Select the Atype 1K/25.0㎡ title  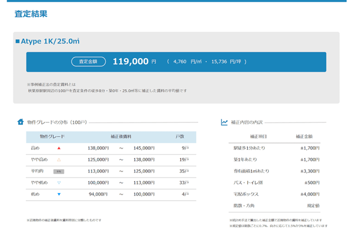[50, 41]
